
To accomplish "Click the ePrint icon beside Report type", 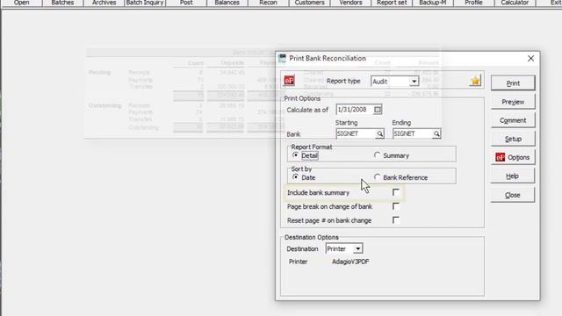I will pos(289,80).
